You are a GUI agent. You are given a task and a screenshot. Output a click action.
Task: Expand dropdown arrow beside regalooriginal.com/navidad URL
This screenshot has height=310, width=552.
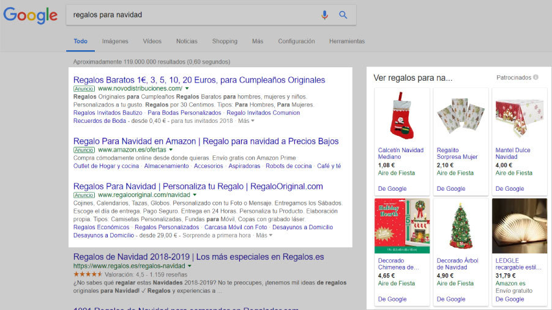pos(195,195)
